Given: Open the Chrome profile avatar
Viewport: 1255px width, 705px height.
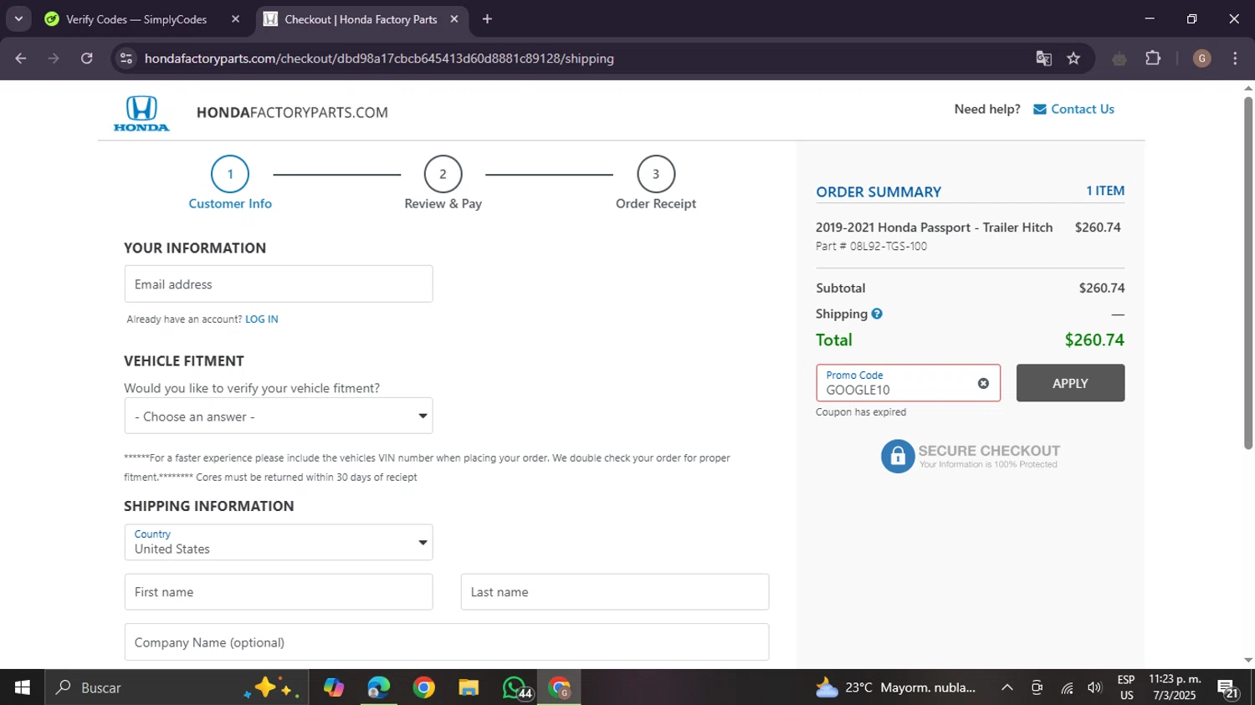Looking at the screenshot, I should tap(1202, 59).
